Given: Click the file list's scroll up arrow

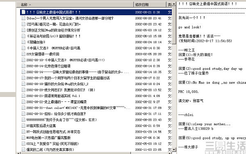Looking at the screenshot, I should 174,4.
